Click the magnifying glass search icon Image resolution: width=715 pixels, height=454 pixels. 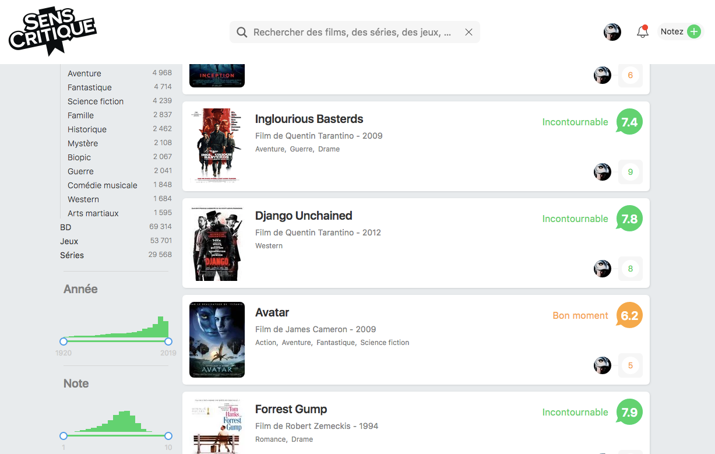coord(242,32)
